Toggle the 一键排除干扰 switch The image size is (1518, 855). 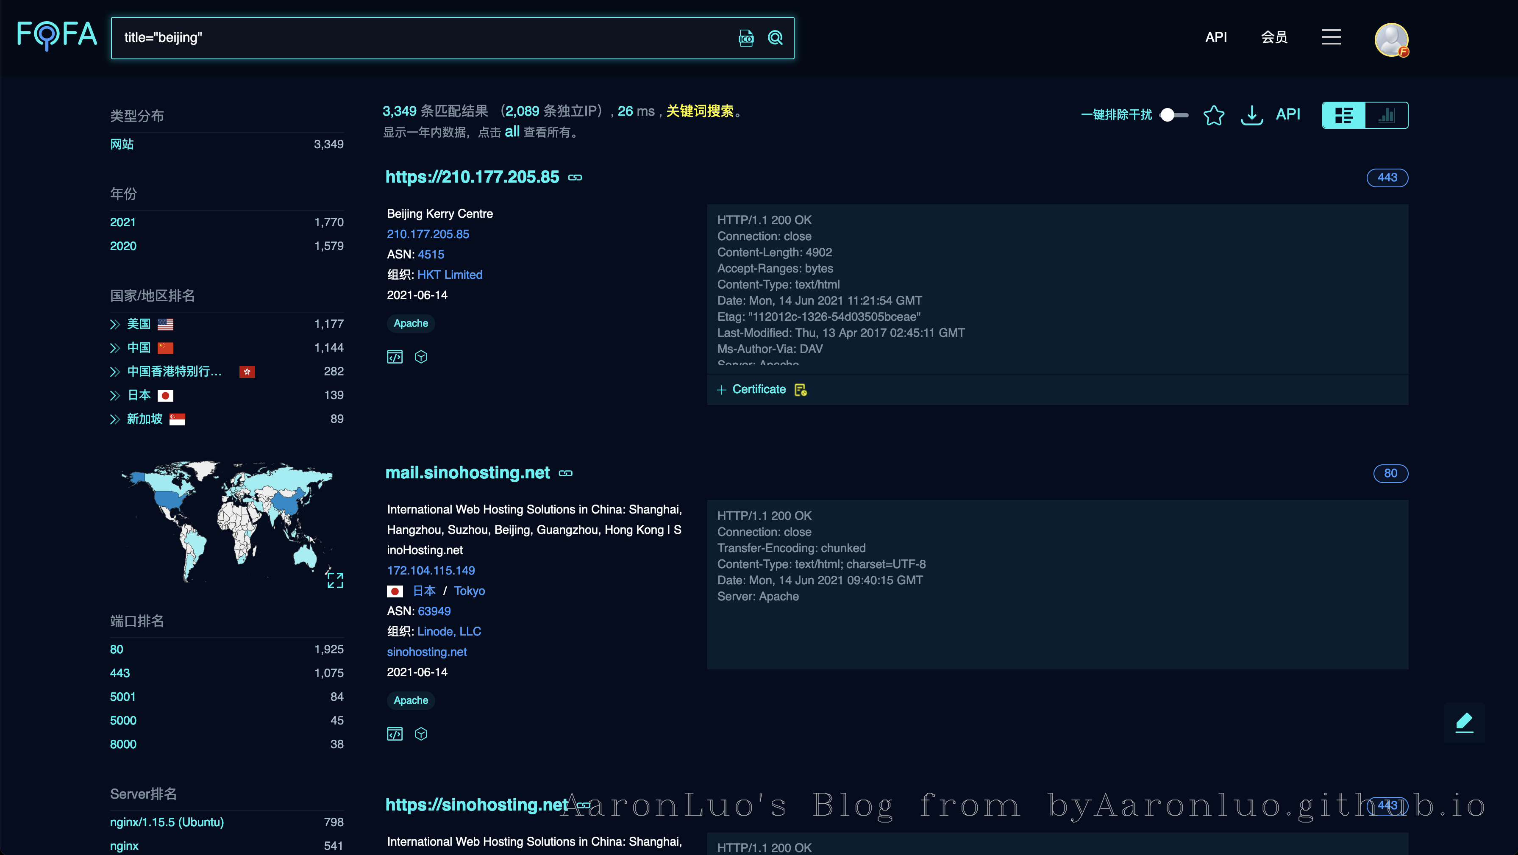tap(1173, 115)
